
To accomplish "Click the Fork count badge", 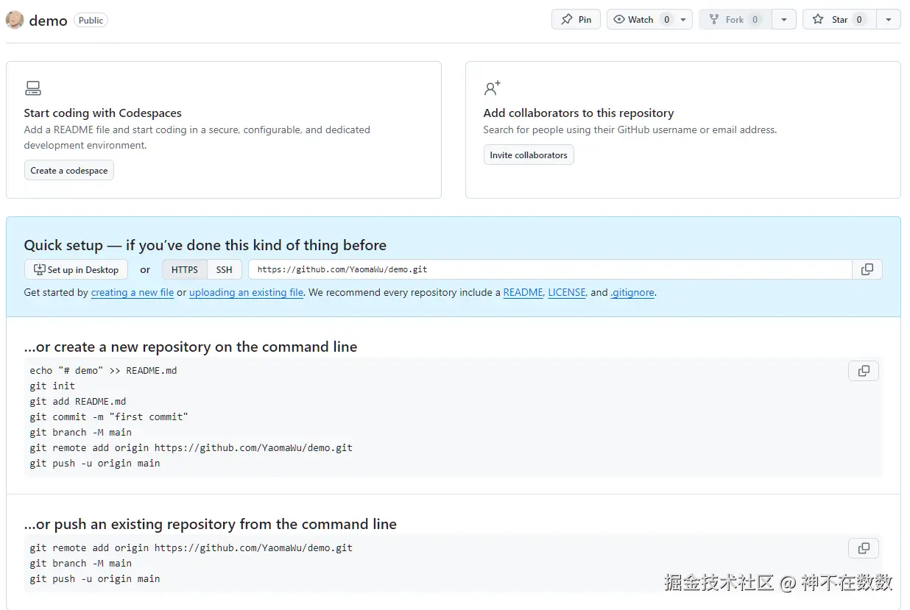I will [x=755, y=20].
